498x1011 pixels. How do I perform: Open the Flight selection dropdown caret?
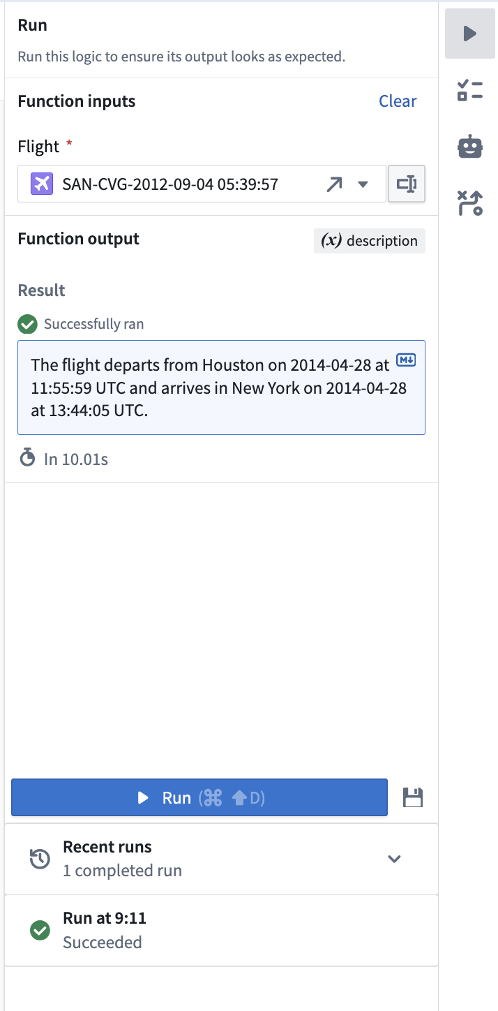[x=363, y=184]
